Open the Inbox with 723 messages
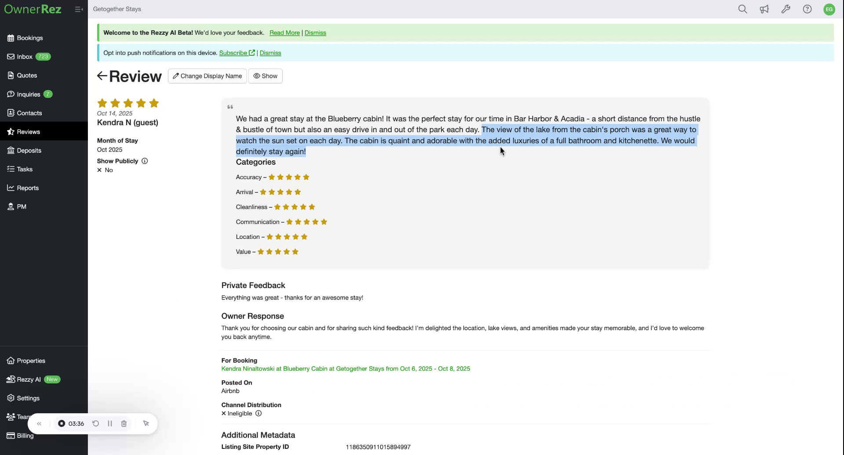Viewport: 844px width, 455px height. click(25, 57)
